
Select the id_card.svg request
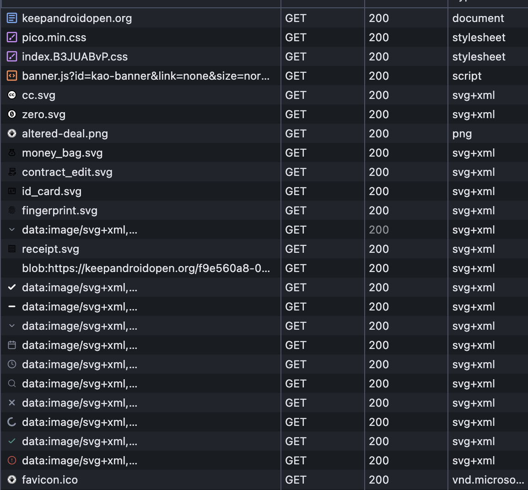(x=52, y=191)
